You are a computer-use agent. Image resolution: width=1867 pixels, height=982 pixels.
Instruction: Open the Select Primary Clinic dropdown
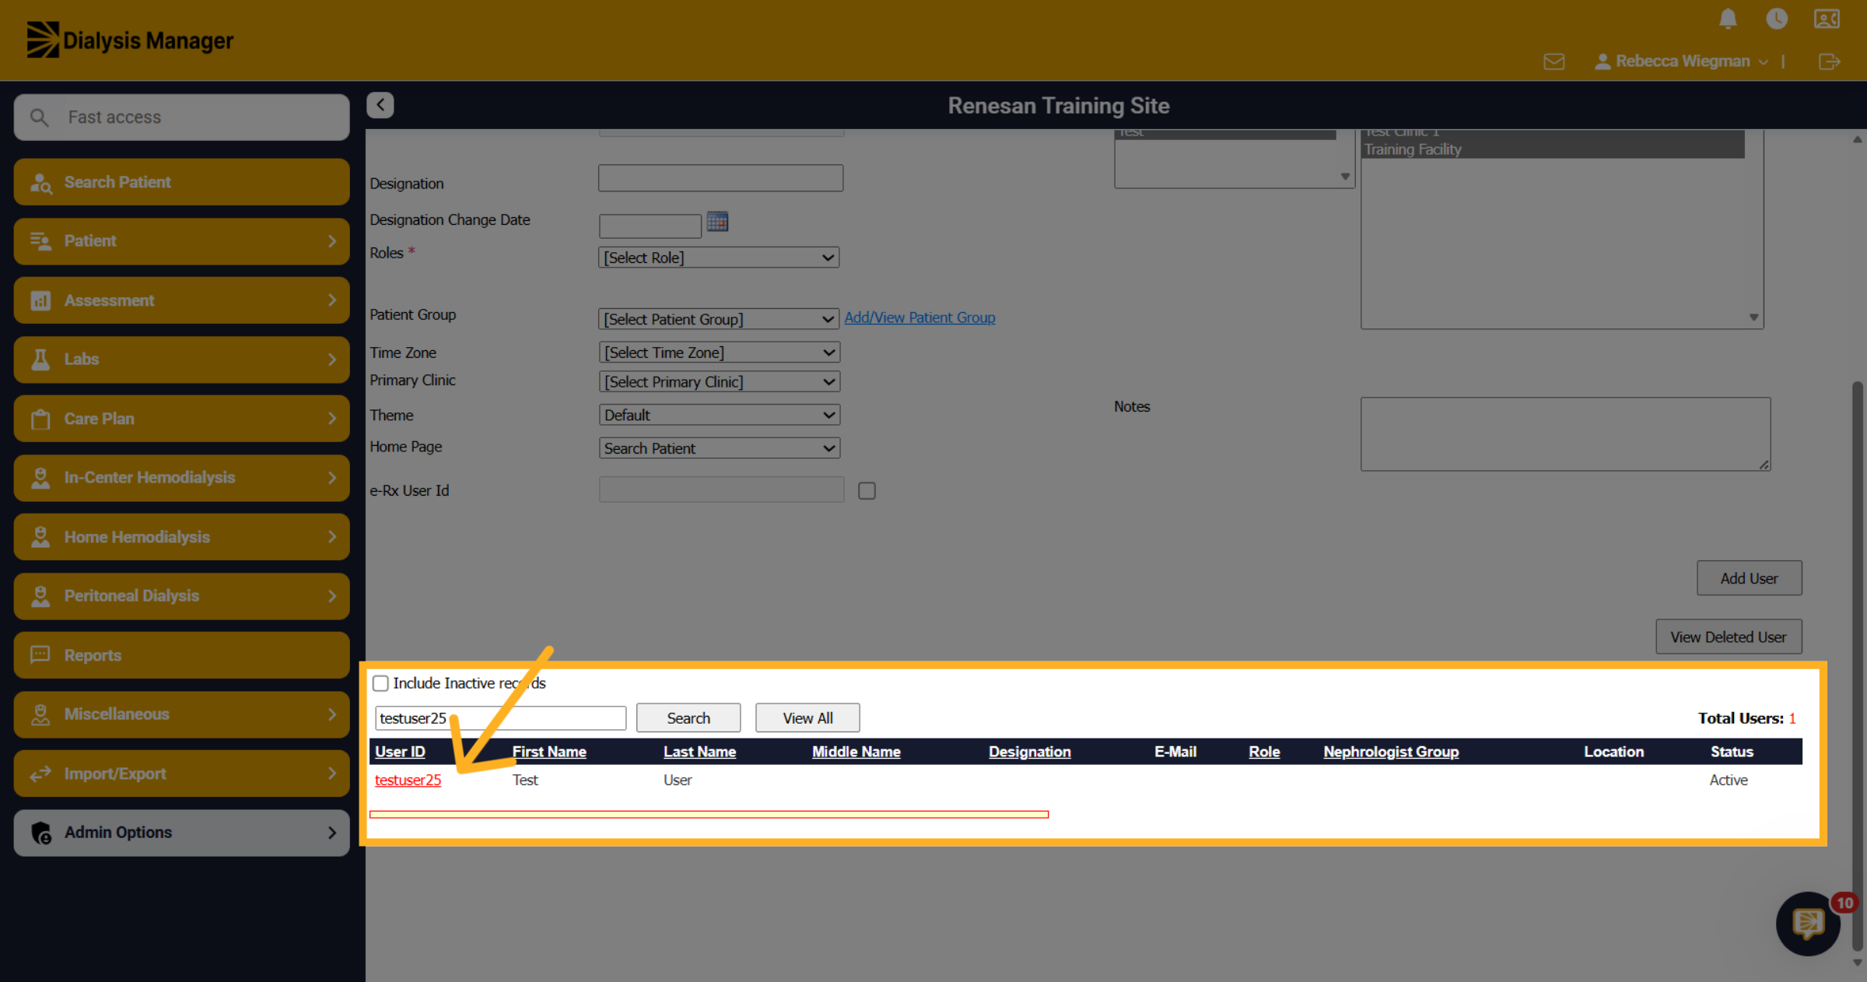[719, 382]
